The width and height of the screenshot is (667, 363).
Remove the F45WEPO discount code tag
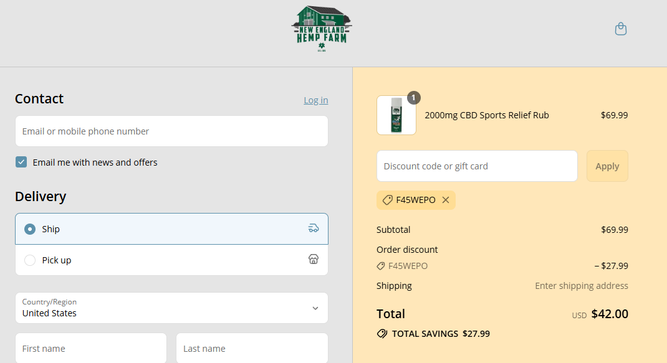[x=445, y=200]
